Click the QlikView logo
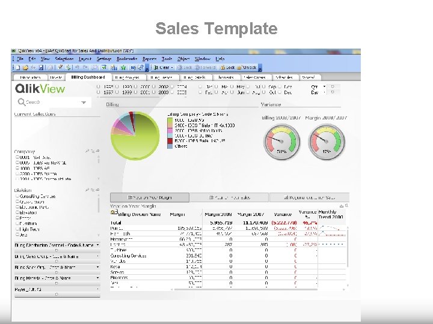The image size is (433, 324). (40, 89)
